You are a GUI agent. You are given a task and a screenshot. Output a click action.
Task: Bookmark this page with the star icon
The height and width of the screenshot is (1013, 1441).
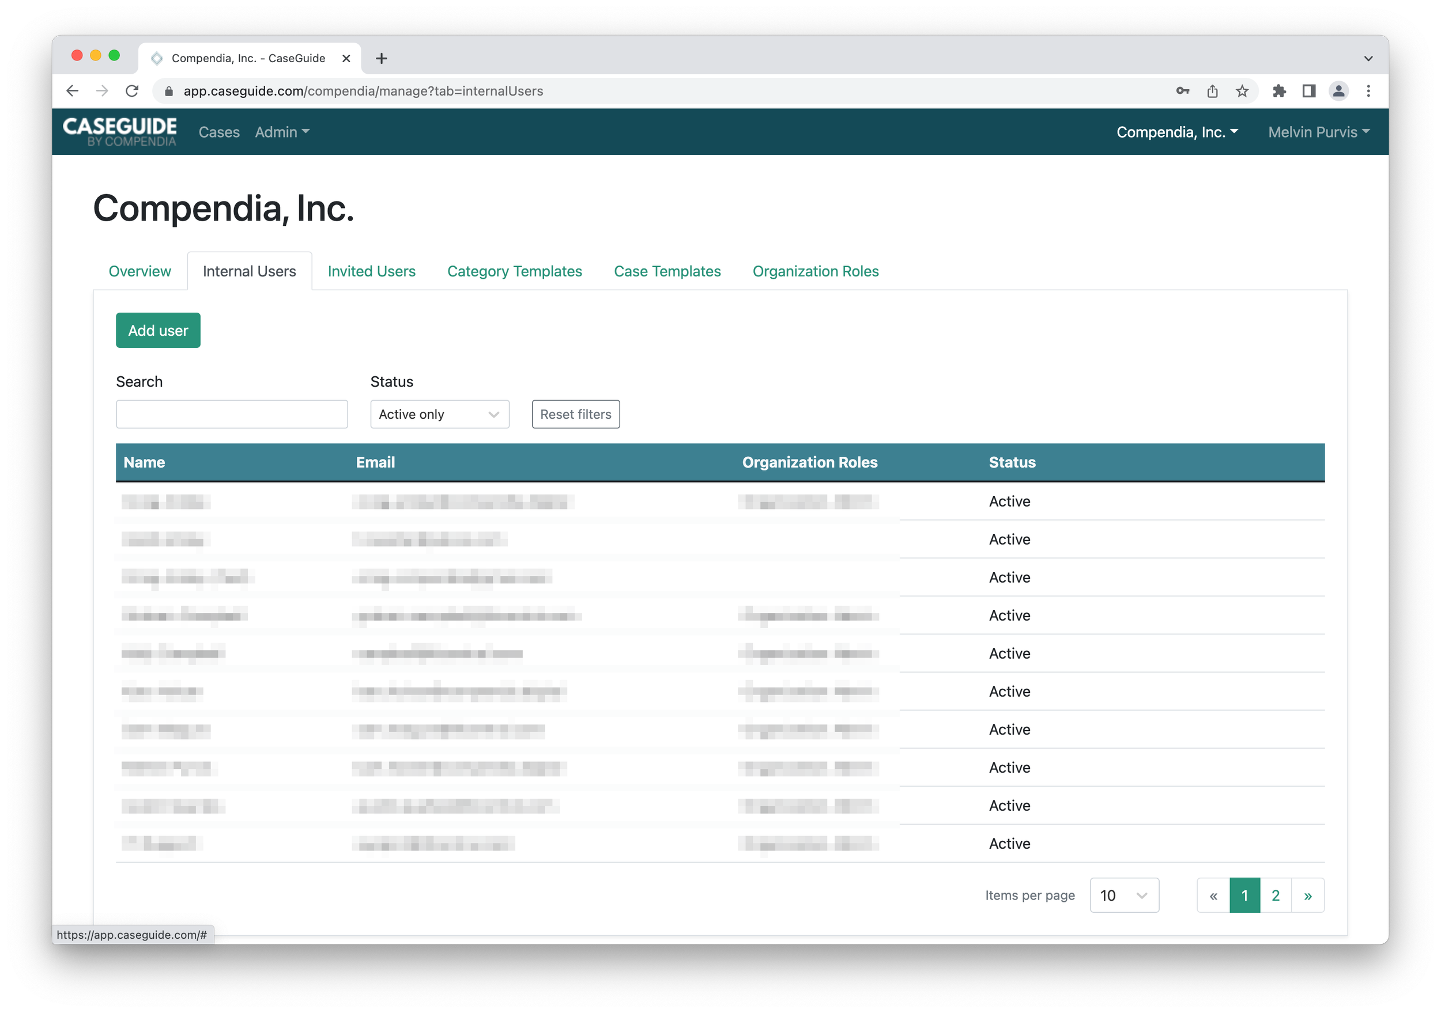(1242, 91)
